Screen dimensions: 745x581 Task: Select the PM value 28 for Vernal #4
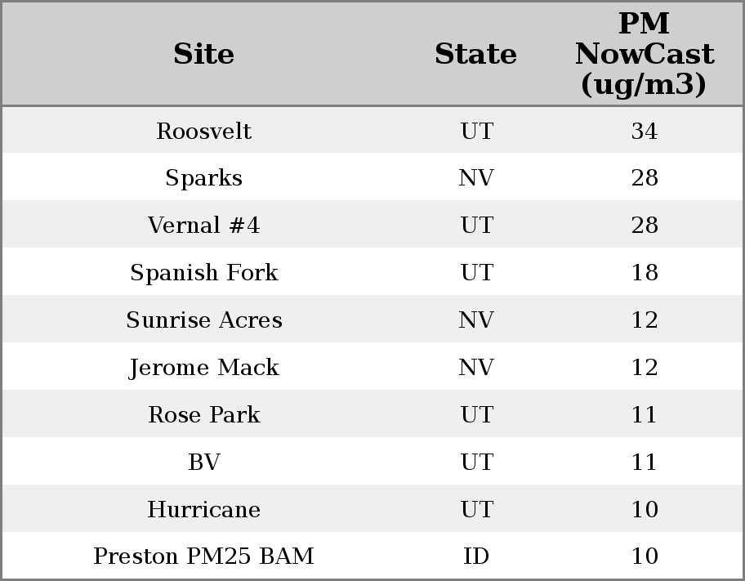click(x=644, y=226)
